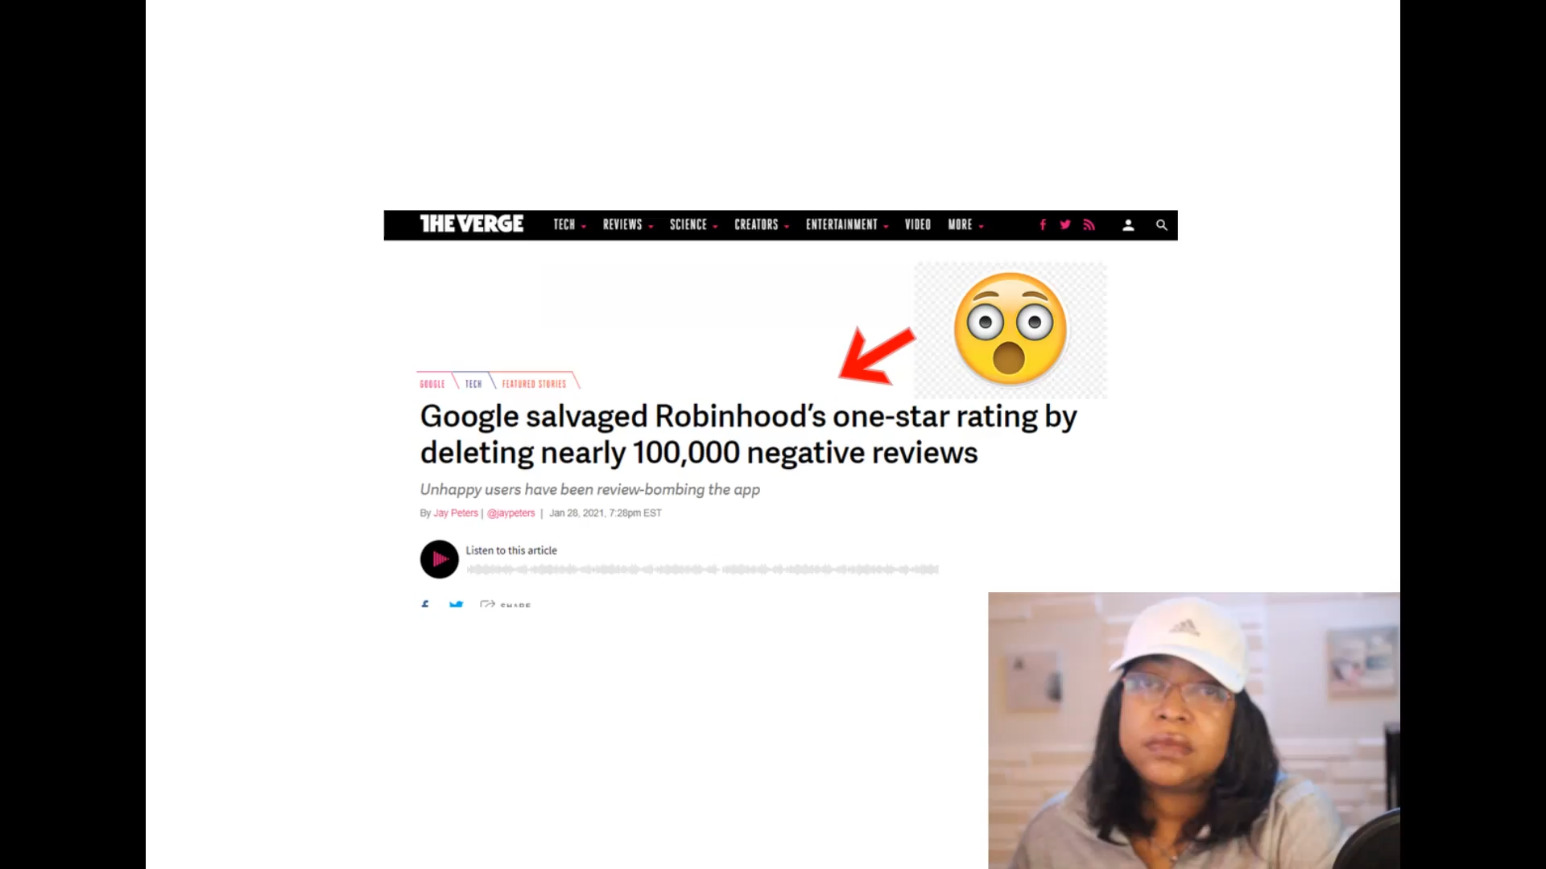
Task: Open author Jay Peters link
Action: coord(456,513)
